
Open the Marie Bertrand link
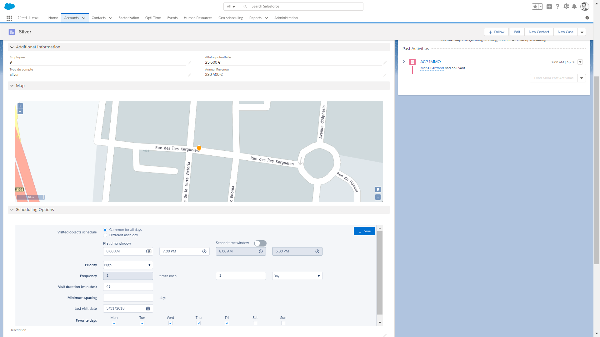pos(432,68)
